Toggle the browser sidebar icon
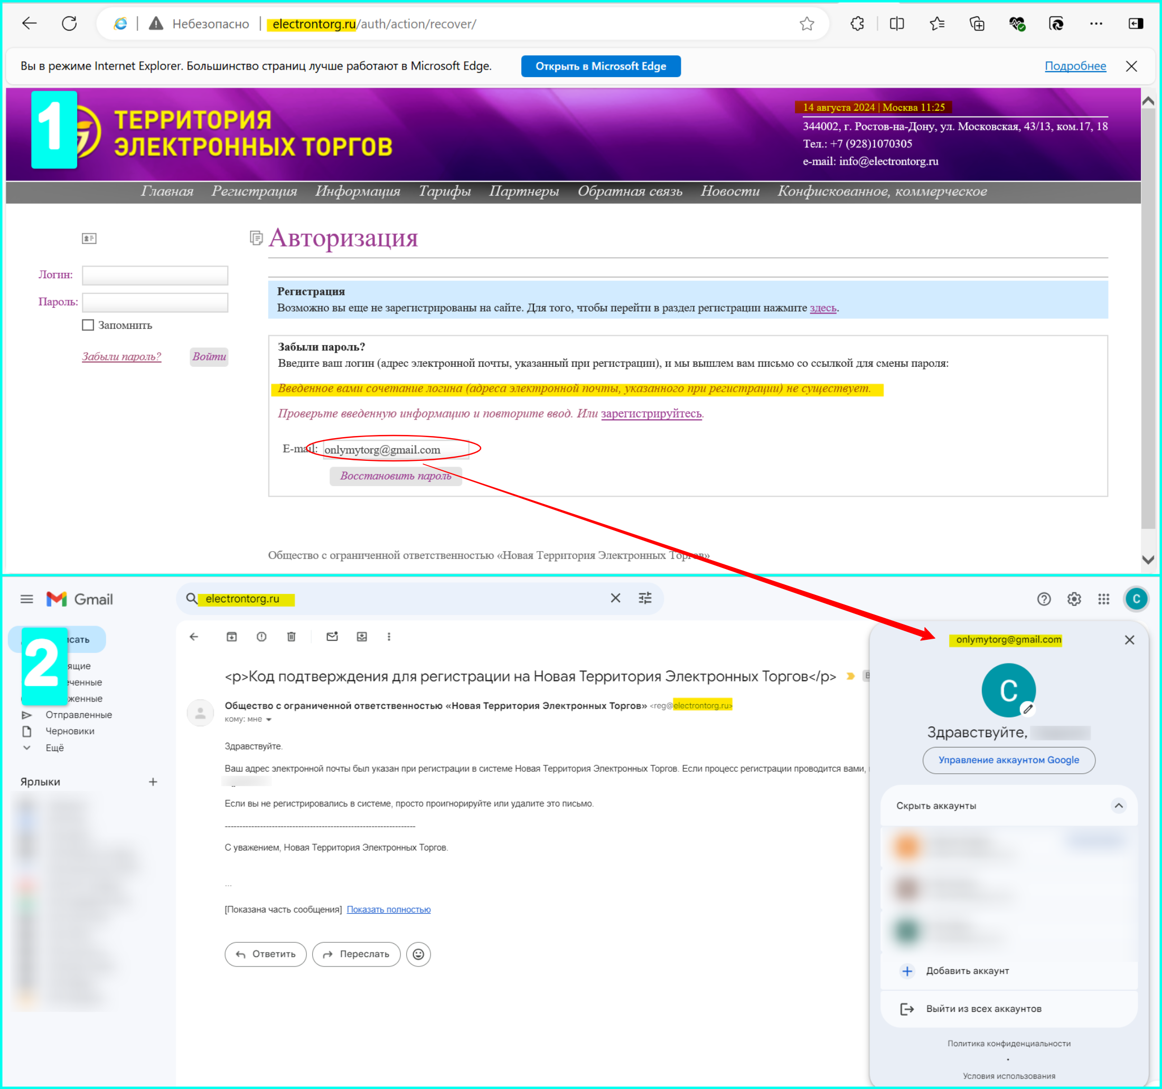Viewport: 1162px width, 1089px height. (1136, 23)
